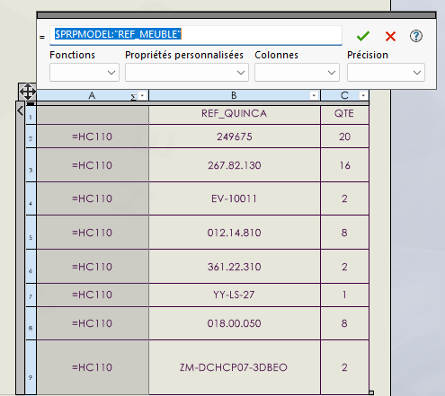This screenshot has height=396, width=445.
Task: Select cell containing YY-LS-27
Action: 235,295
